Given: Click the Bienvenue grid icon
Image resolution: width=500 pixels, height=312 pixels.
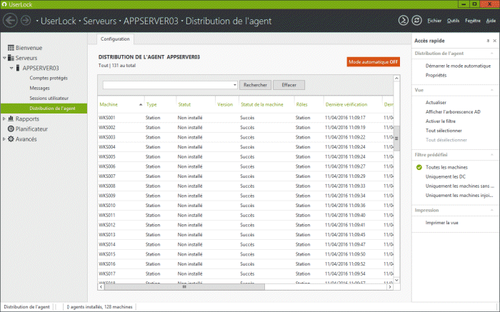Looking at the screenshot, I should pyautogui.click(x=11, y=48).
